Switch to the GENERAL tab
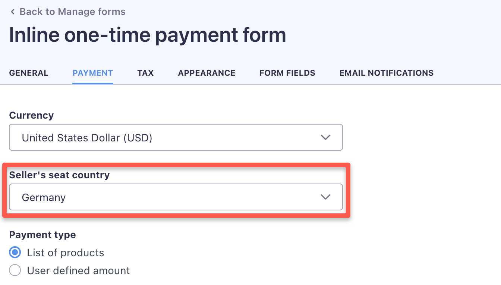 (x=29, y=73)
